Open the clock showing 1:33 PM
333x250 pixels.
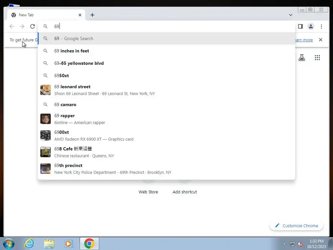click(x=316, y=244)
